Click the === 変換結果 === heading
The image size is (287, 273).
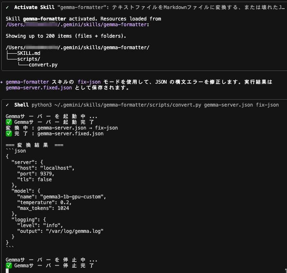click(x=34, y=145)
